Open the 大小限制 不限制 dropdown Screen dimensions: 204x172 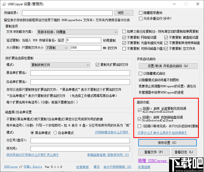[x=57, y=48]
